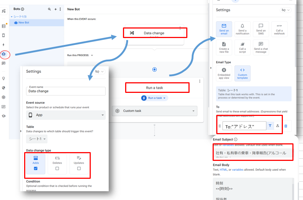Open the Views phone icon in sidebar
Screen dimensions: 303x200
[x=4, y=35]
